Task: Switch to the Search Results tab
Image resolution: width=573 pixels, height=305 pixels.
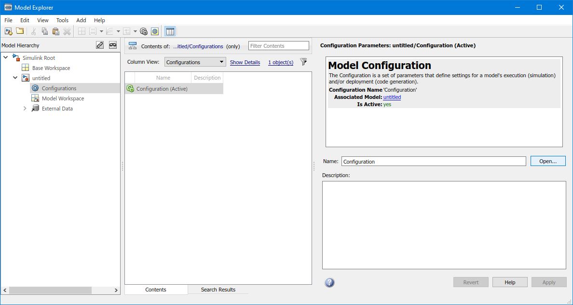Action: 218,290
